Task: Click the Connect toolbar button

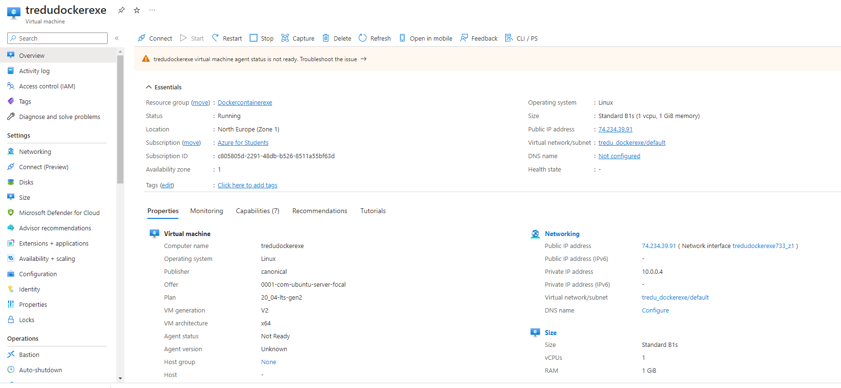Action: point(155,38)
